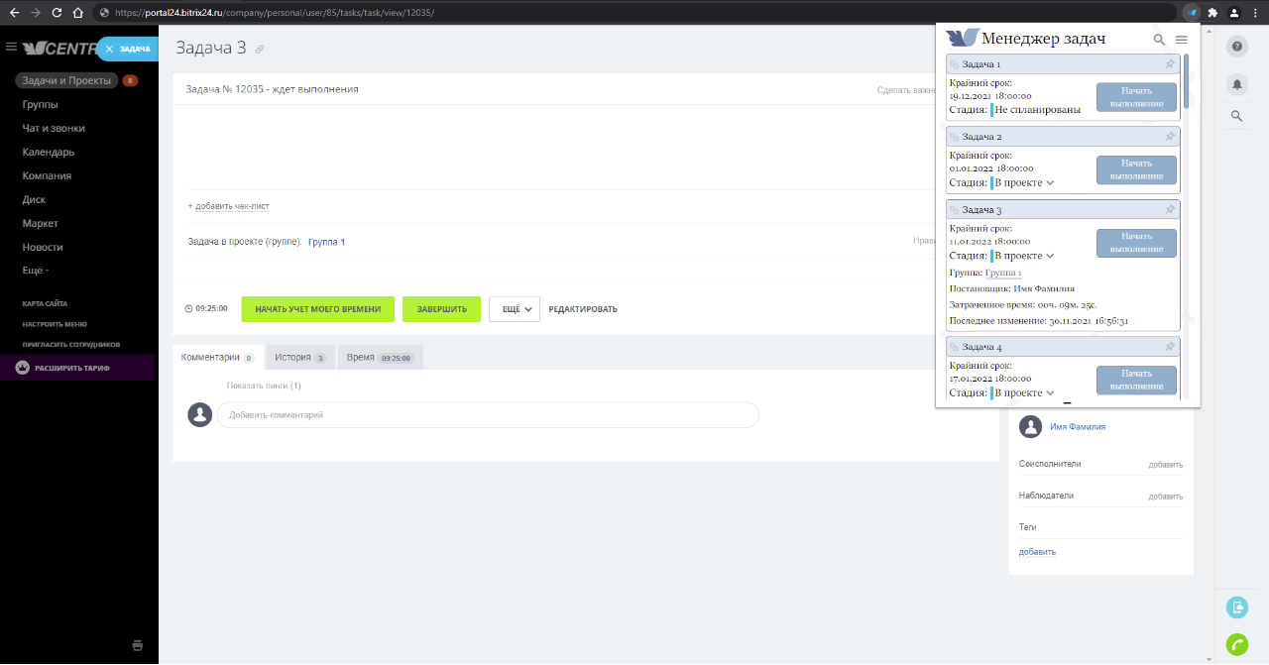This screenshot has width=1269, height=665.
Task: Click the link icon on the Задача 4 card header
Action: point(955,347)
